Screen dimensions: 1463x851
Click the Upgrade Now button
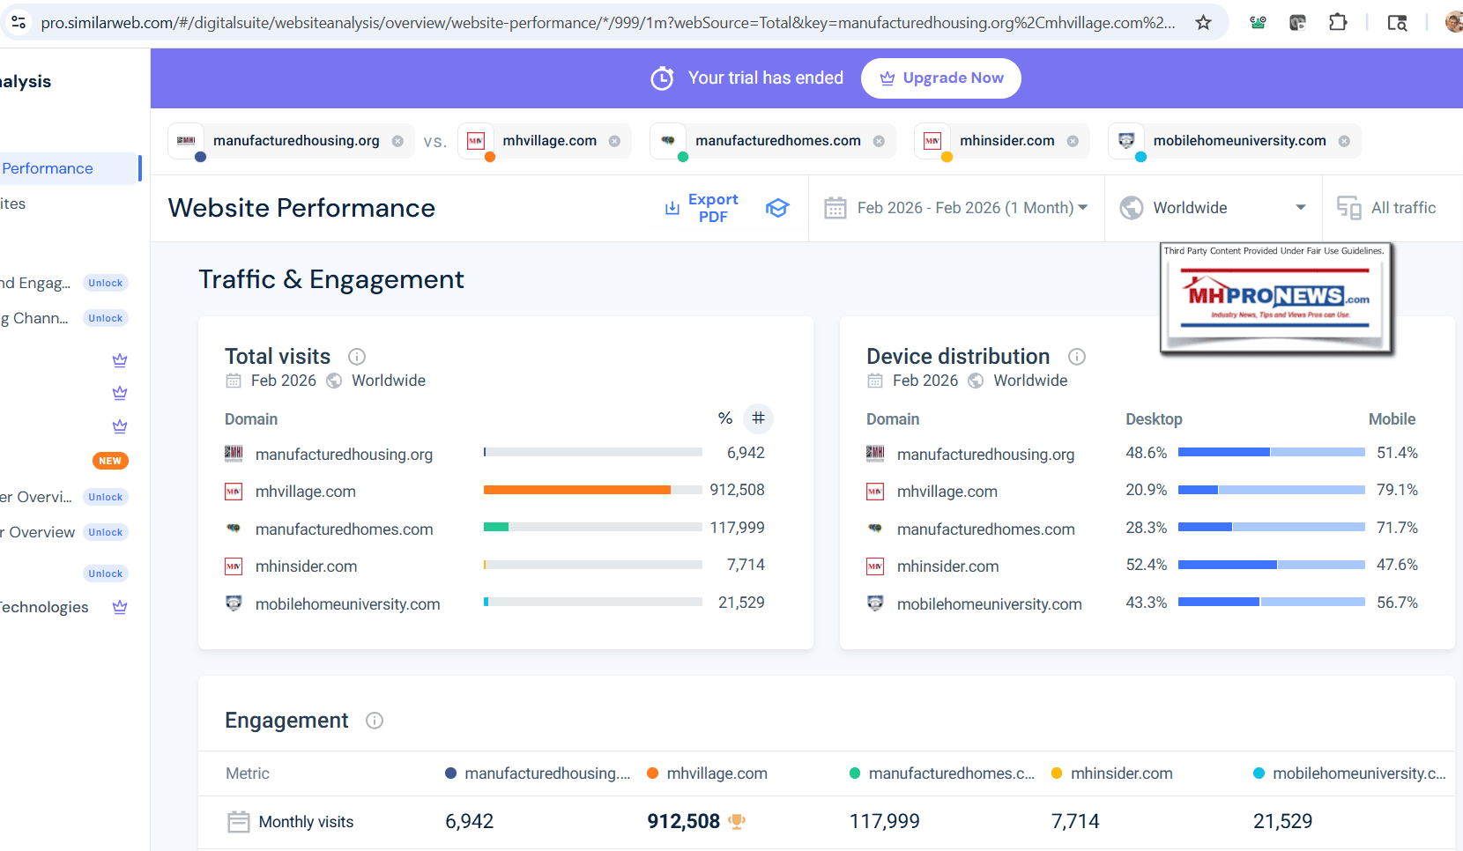[940, 78]
